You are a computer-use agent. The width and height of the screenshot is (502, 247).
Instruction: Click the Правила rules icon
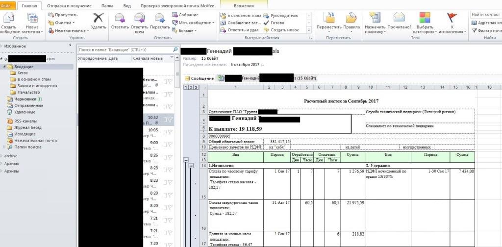(x=351, y=18)
